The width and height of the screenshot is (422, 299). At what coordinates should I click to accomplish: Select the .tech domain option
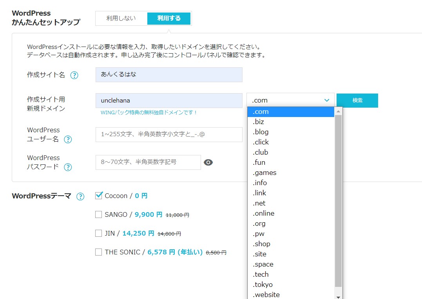(291, 274)
